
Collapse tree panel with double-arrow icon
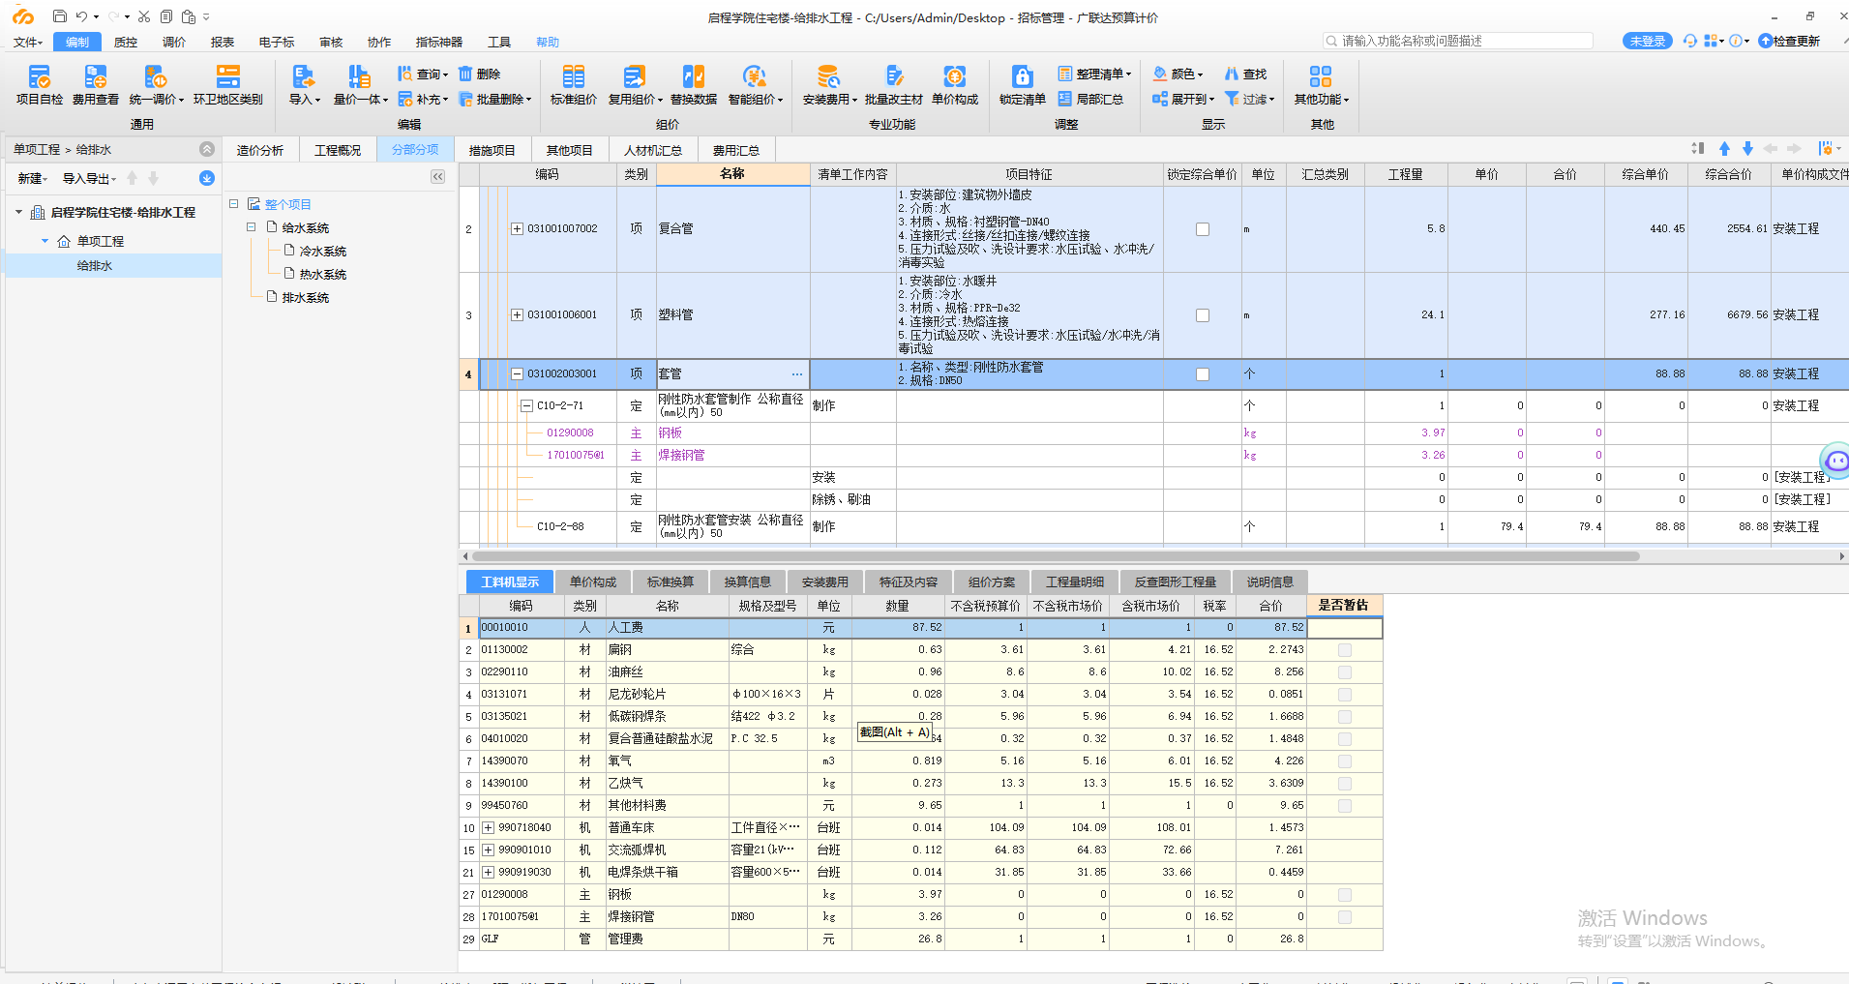pos(437,176)
